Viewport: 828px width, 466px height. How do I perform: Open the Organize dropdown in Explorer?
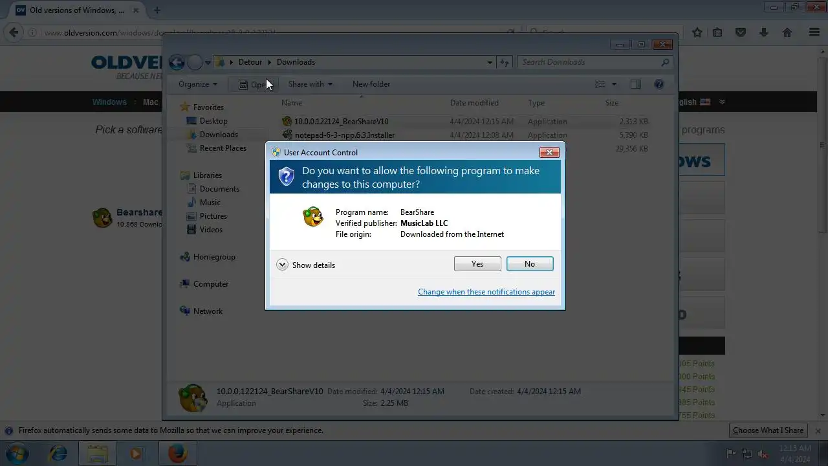198,84
